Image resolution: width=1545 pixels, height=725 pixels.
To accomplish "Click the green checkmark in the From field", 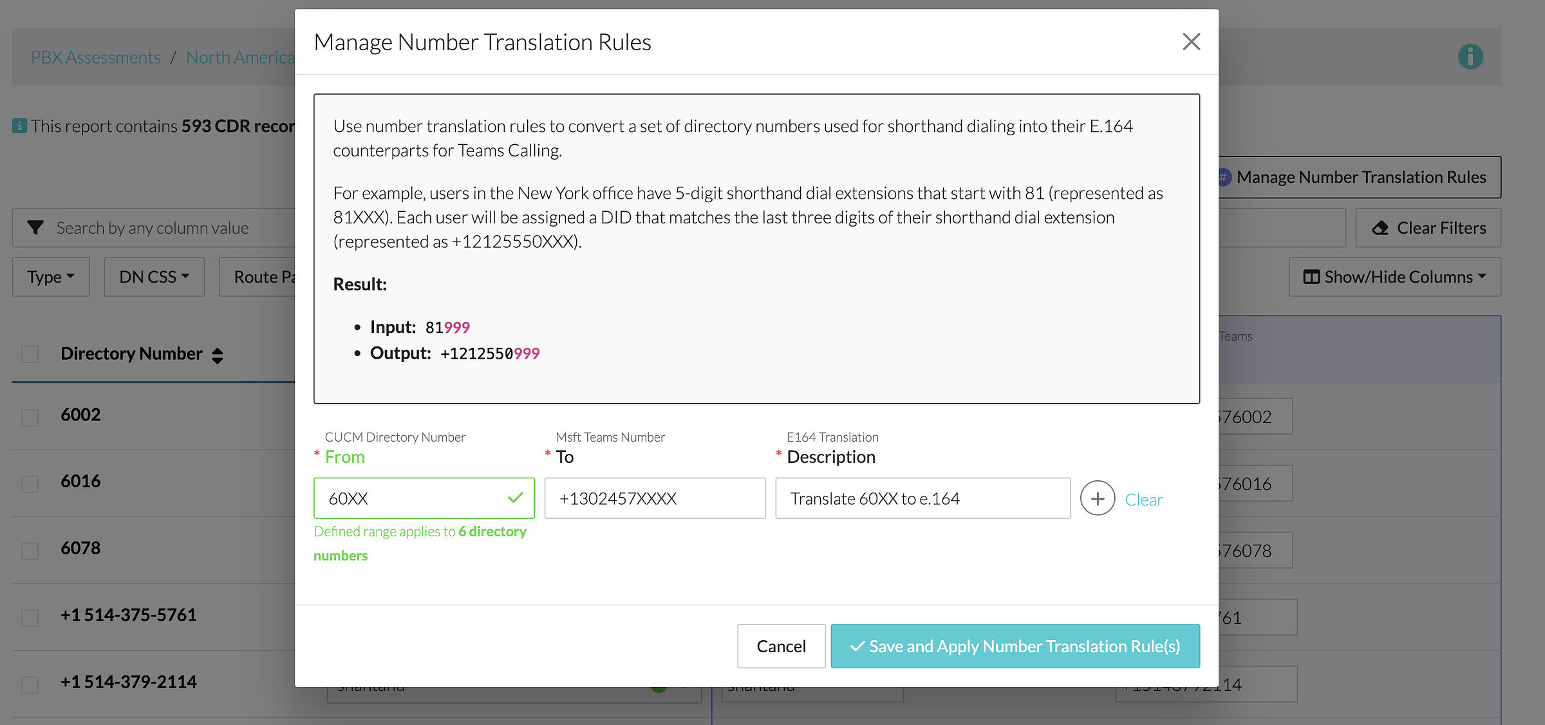I will (x=514, y=497).
